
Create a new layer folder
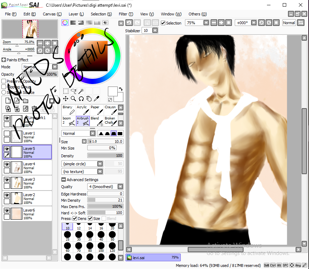point(26,101)
